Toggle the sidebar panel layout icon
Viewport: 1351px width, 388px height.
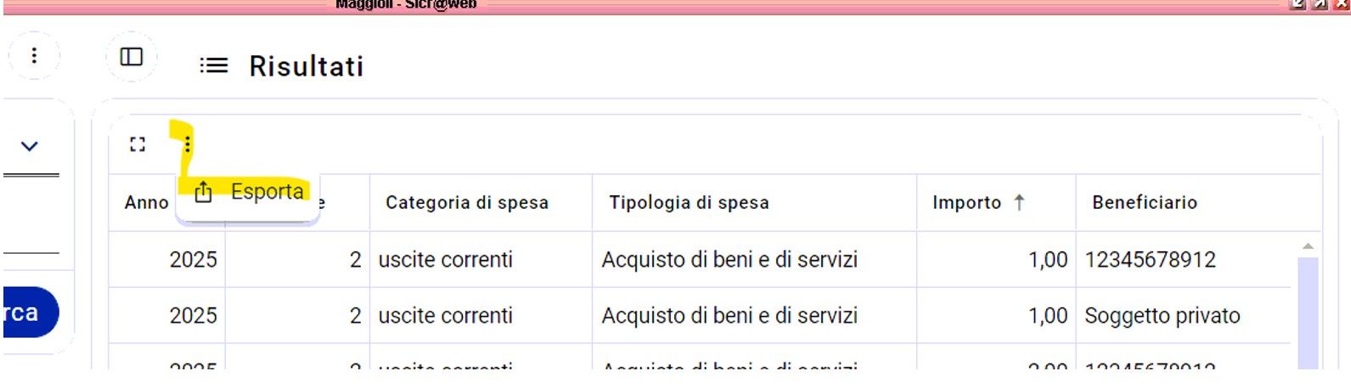click(132, 57)
